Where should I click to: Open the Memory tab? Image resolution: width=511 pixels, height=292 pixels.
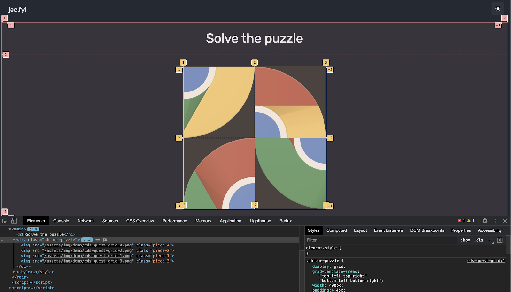(203, 221)
